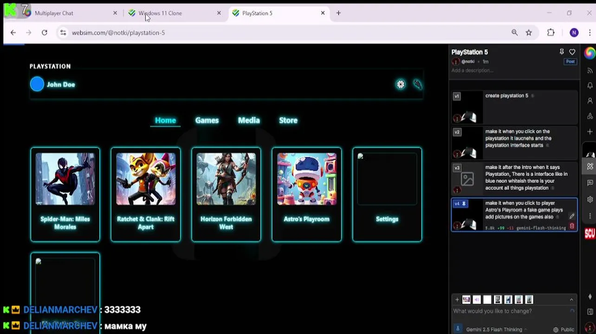Switch to the Media tab
Image resolution: width=596 pixels, height=334 pixels.
click(249, 120)
